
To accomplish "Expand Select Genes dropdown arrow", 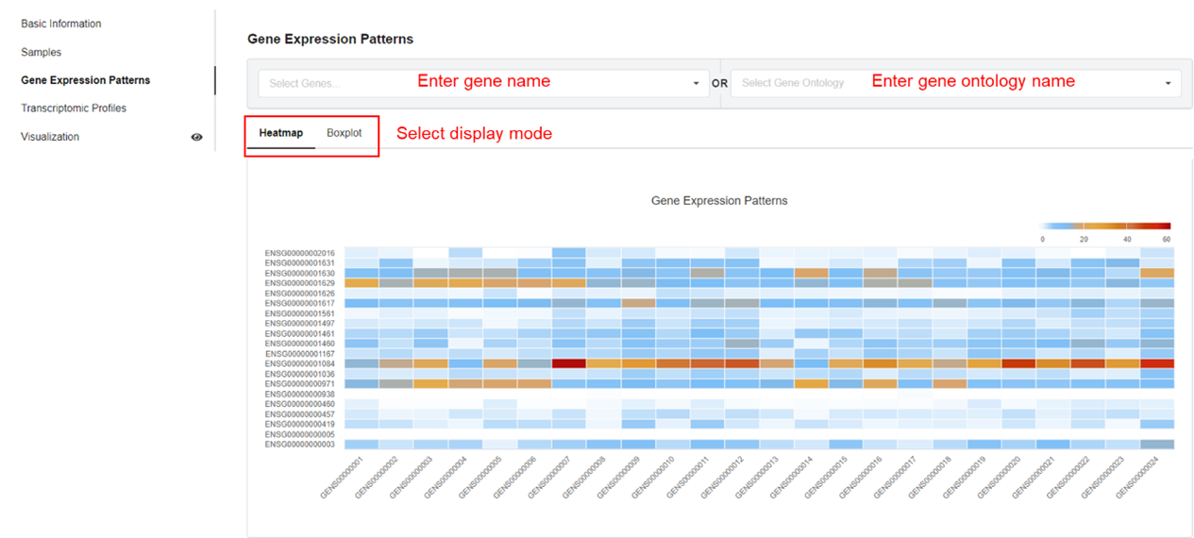I will pyautogui.click(x=696, y=83).
